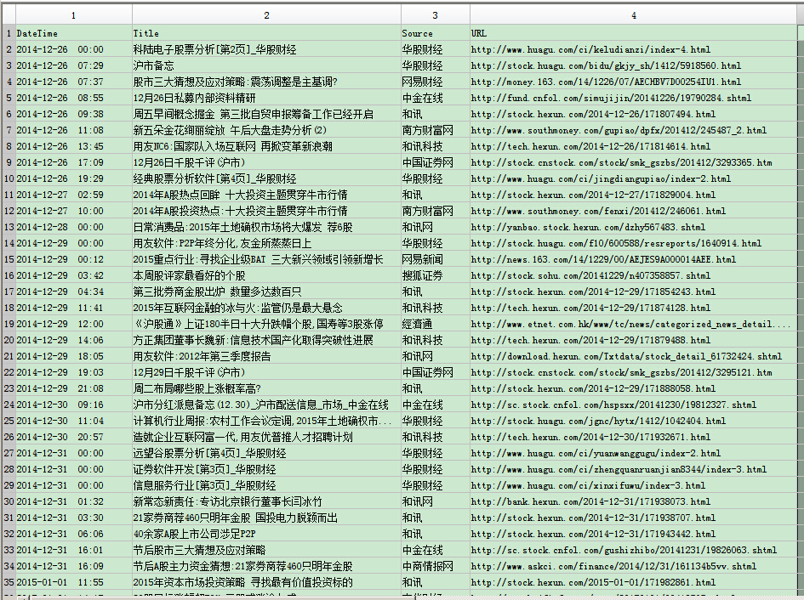Select datetime cell '2014-12-29 11:41'
The width and height of the screenshot is (804, 600).
coord(74,308)
